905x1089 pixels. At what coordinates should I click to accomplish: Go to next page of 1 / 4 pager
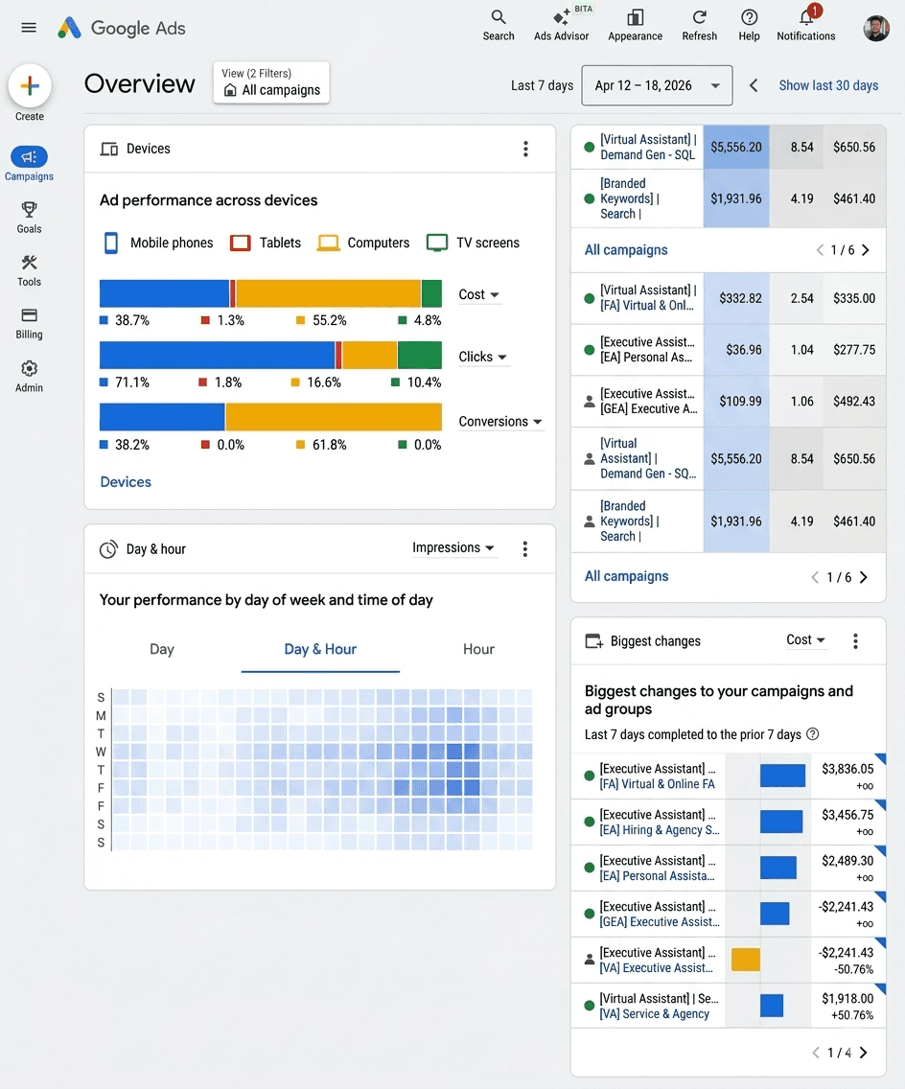pos(864,1053)
